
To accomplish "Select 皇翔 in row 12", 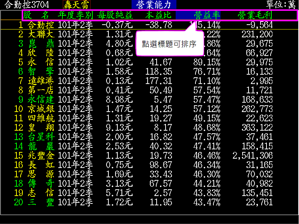I will [41, 127].
